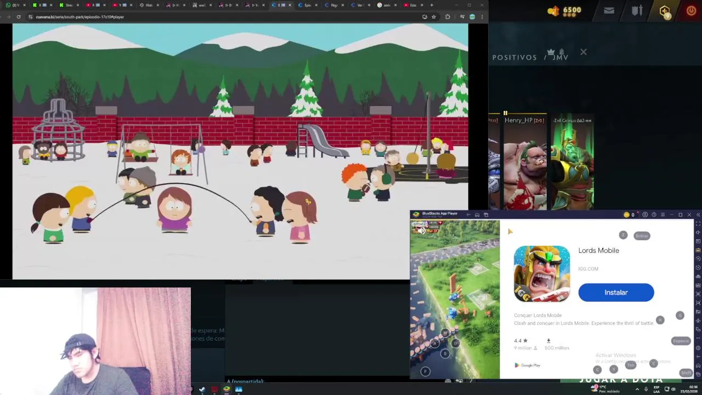This screenshot has width=702, height=395.
Task: Open the Chrome profile avatar
Action: coord(472,17)
